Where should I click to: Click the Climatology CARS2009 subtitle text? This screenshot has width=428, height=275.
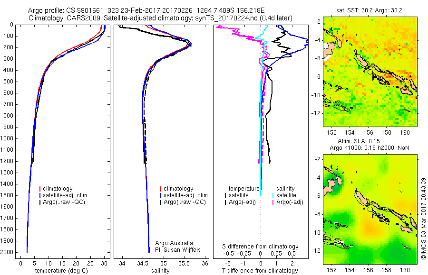click(161, 18)
